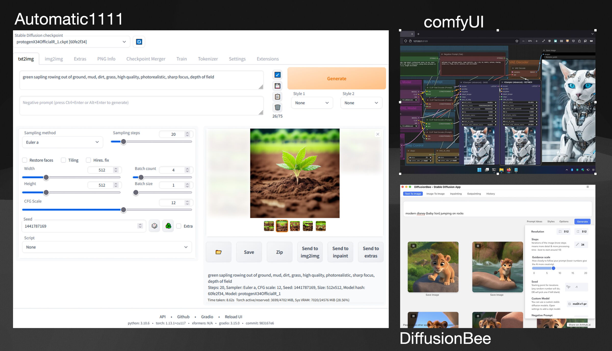Viewport: 612px width, 351px height.
Task: Open Script dropdown
Action: [107, 247]
